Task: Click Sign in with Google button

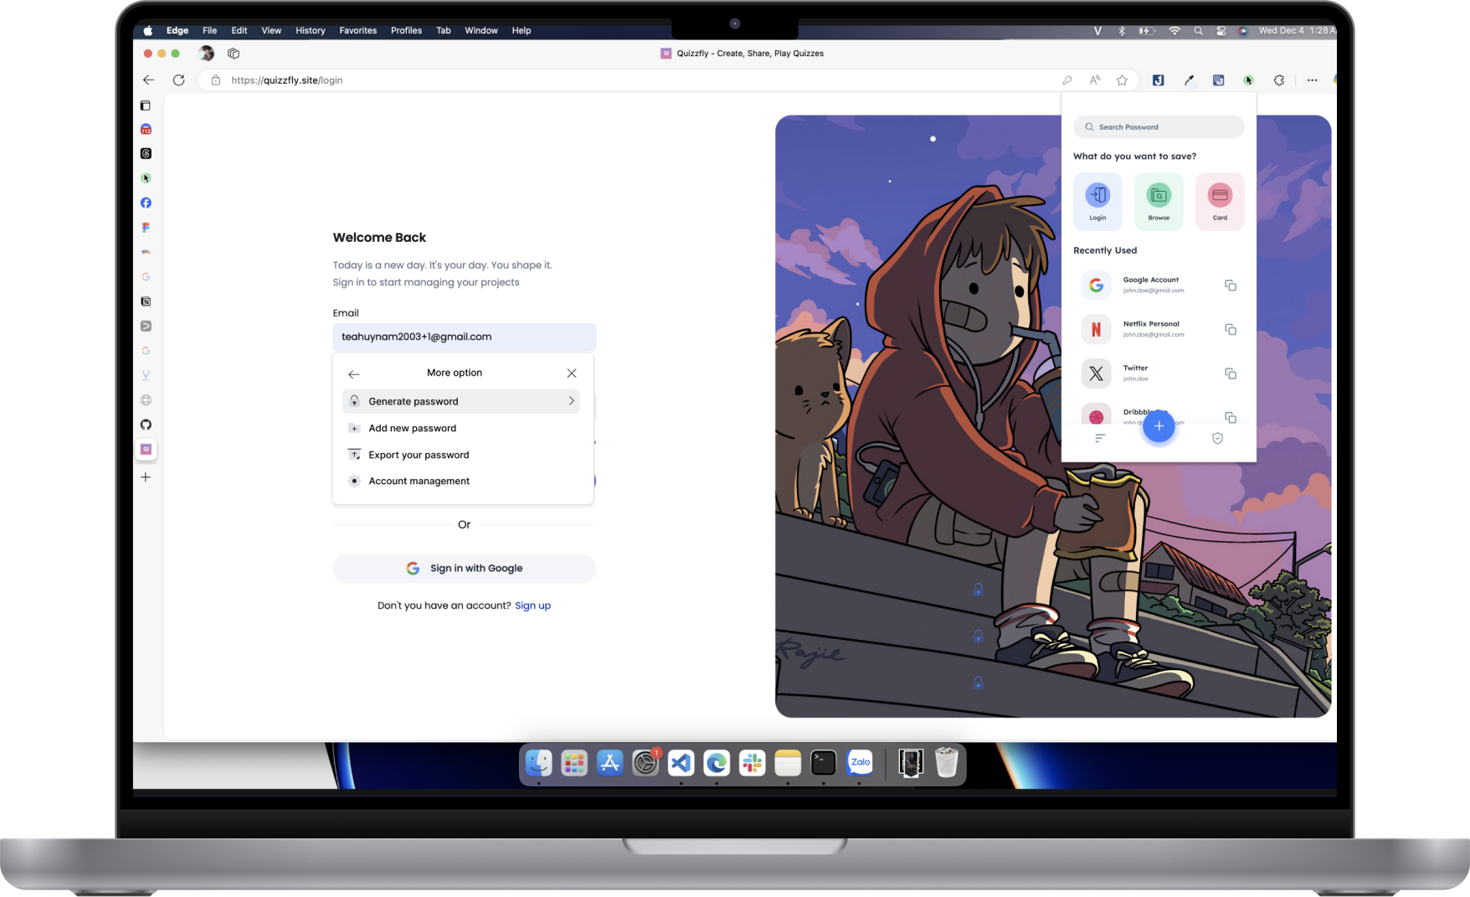Action: 465,569
